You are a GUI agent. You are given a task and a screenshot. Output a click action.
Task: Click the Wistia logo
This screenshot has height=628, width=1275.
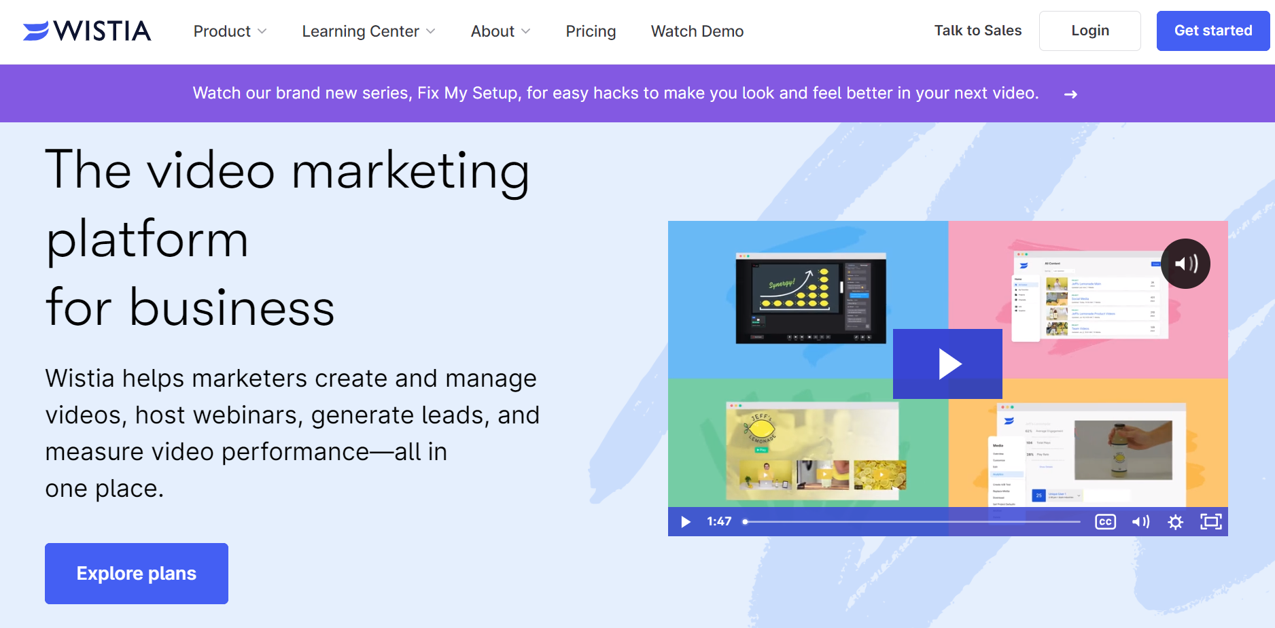click(87, 31)
